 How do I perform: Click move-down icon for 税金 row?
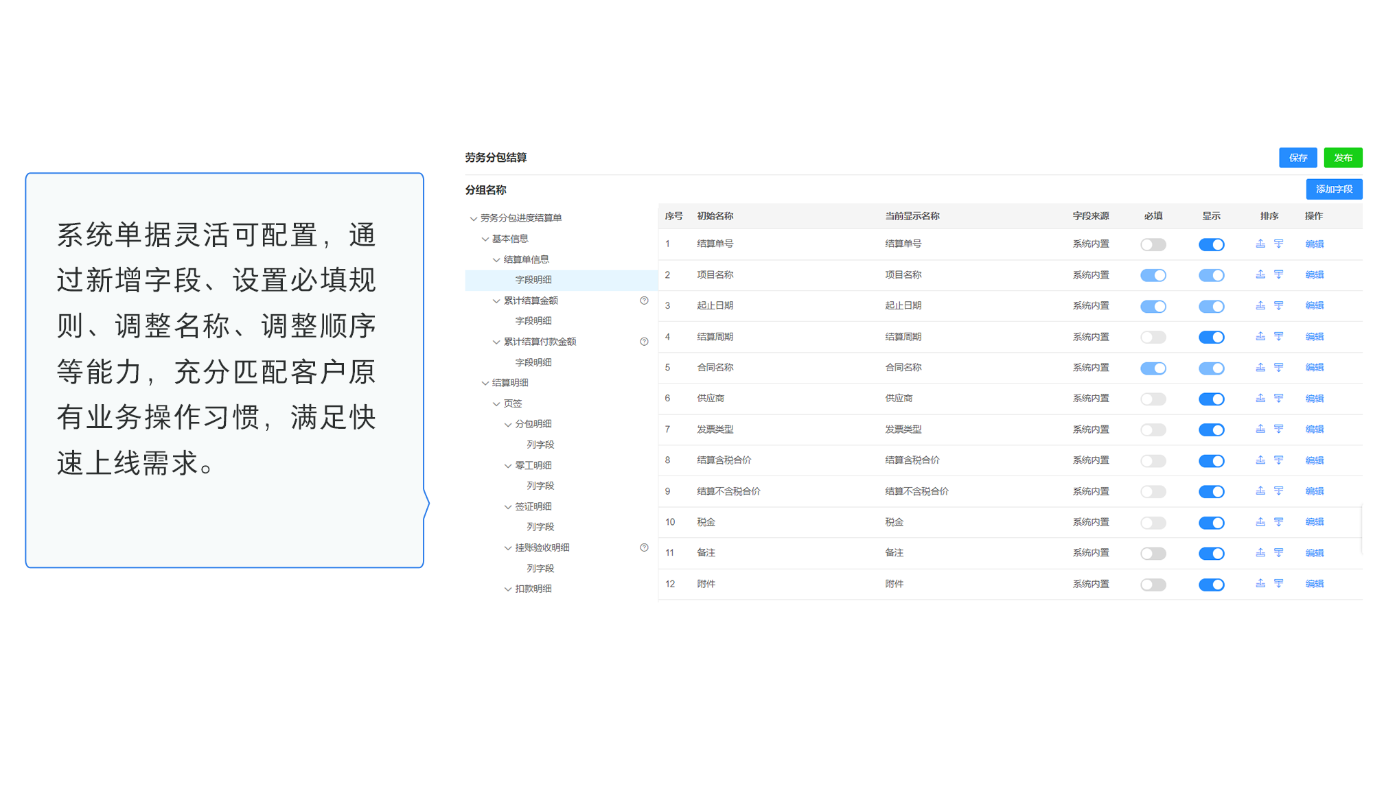pos(1278,521)
